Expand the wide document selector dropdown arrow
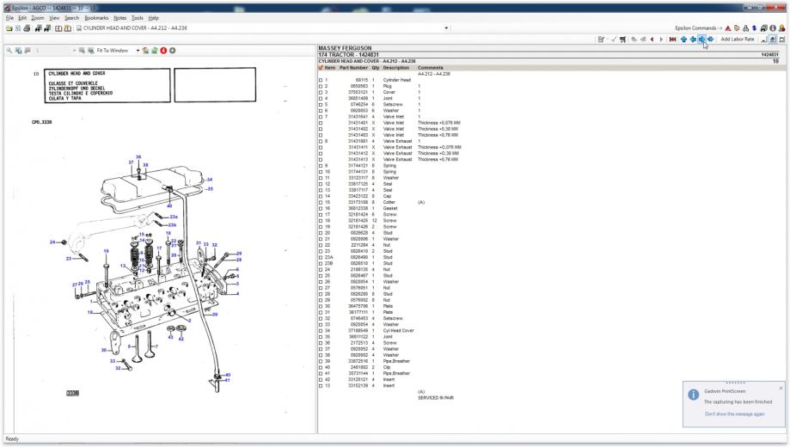The height and width of the screenshot is (447, 790). (x=447, y=28)
